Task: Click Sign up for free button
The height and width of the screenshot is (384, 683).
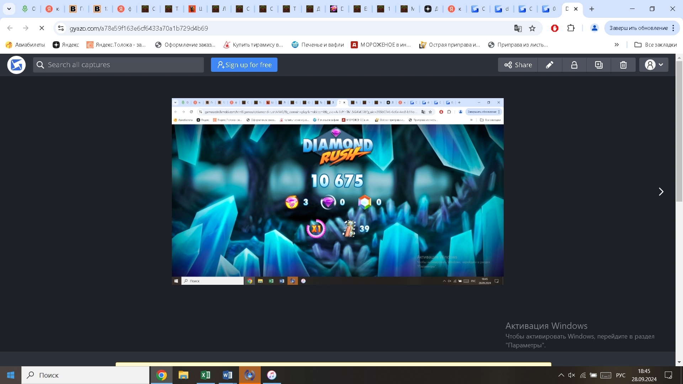Action: [x=244, y=65]
